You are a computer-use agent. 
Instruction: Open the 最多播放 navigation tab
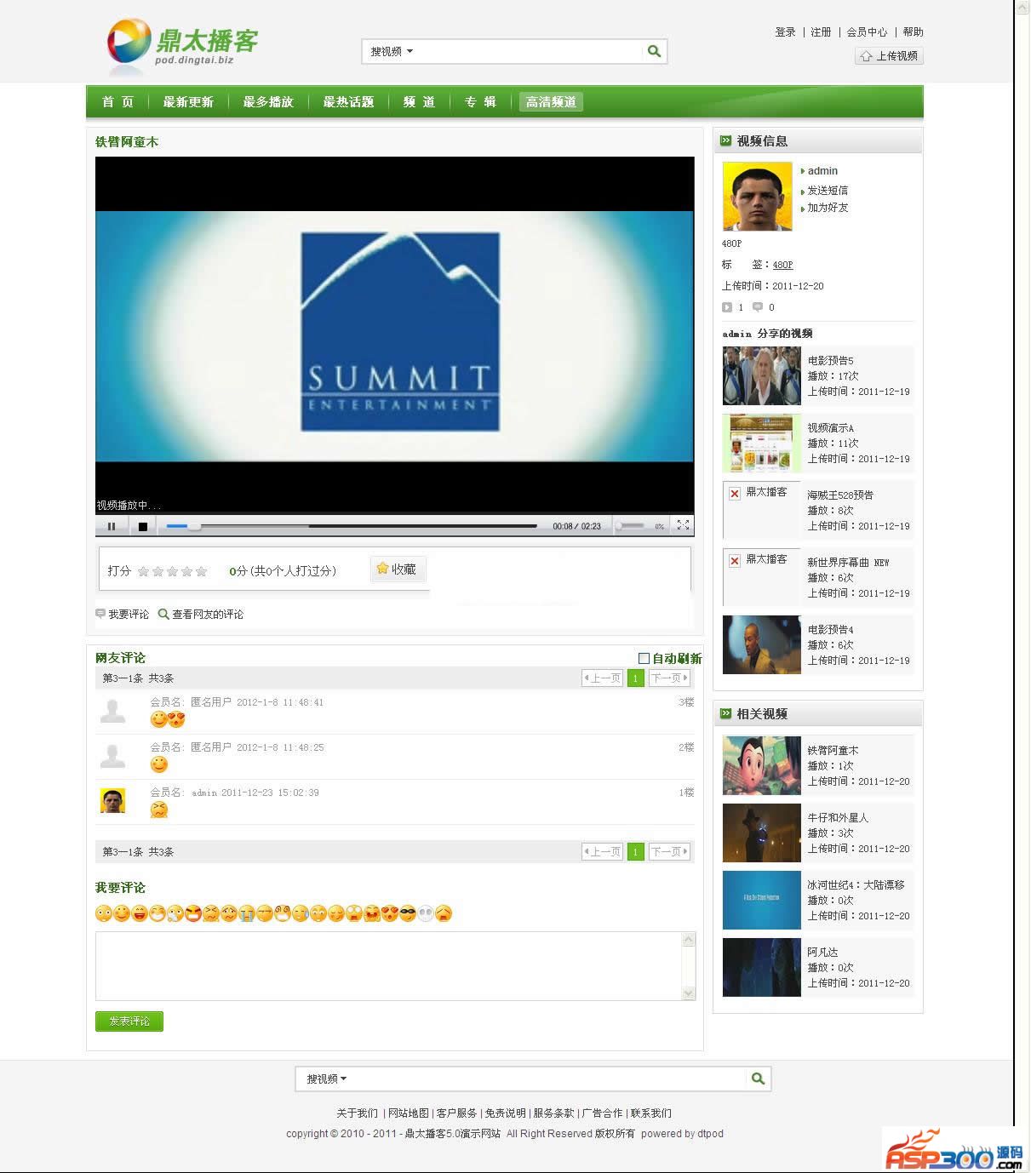click(x=268, y=102)
